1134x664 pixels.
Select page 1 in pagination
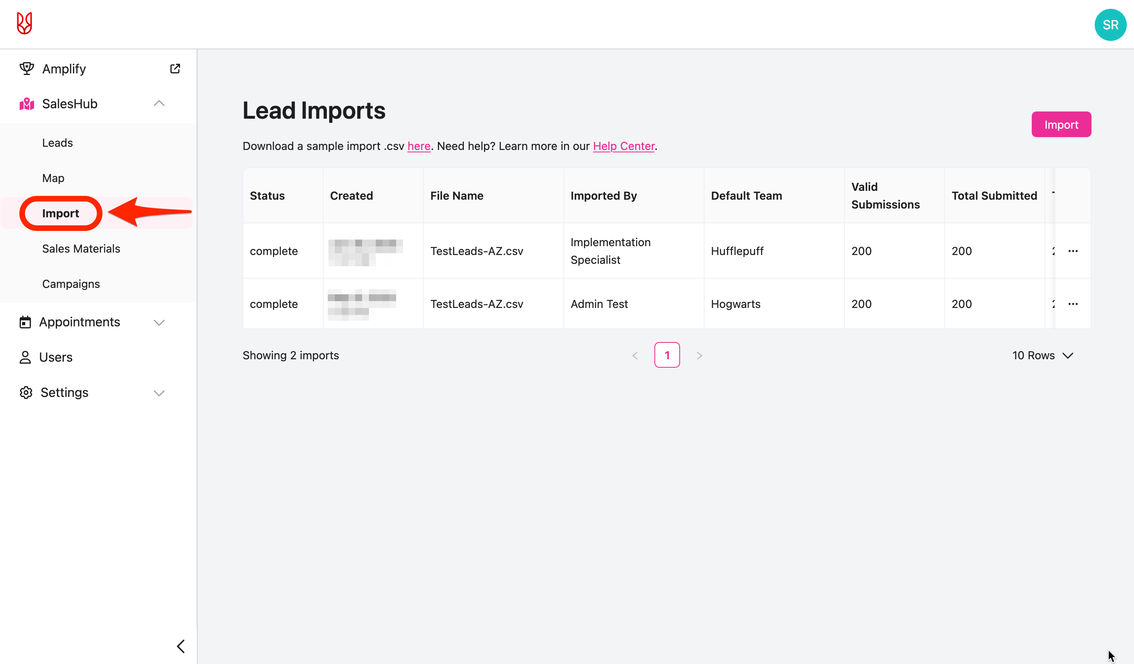[667, 355]
